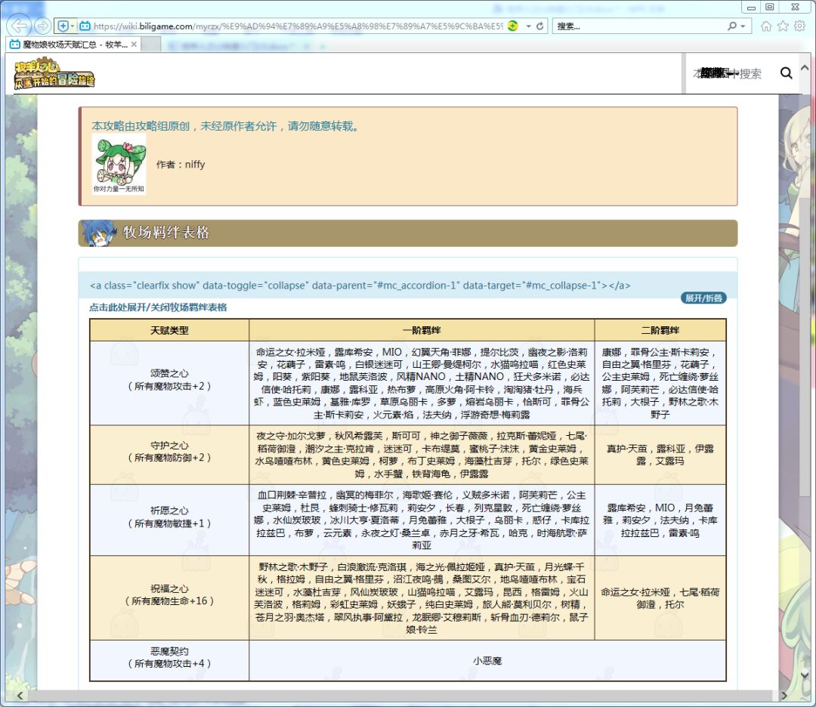Click the game wiki logo banner

pos(55,74)
